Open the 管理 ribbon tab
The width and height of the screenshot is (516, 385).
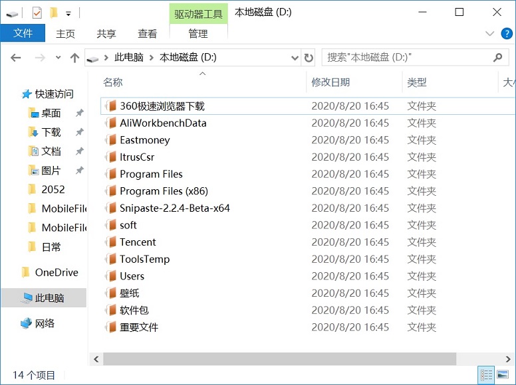[198, 33]
